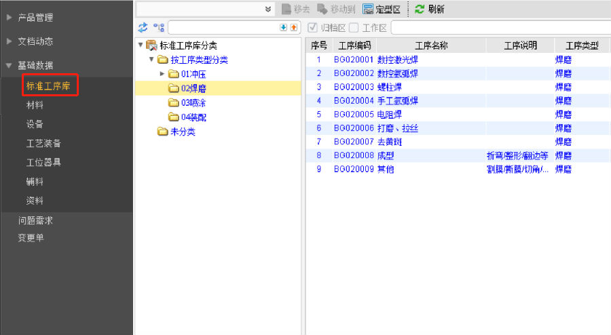
Task: Open 资料 in the sidebar
Action: click(35, 200)
